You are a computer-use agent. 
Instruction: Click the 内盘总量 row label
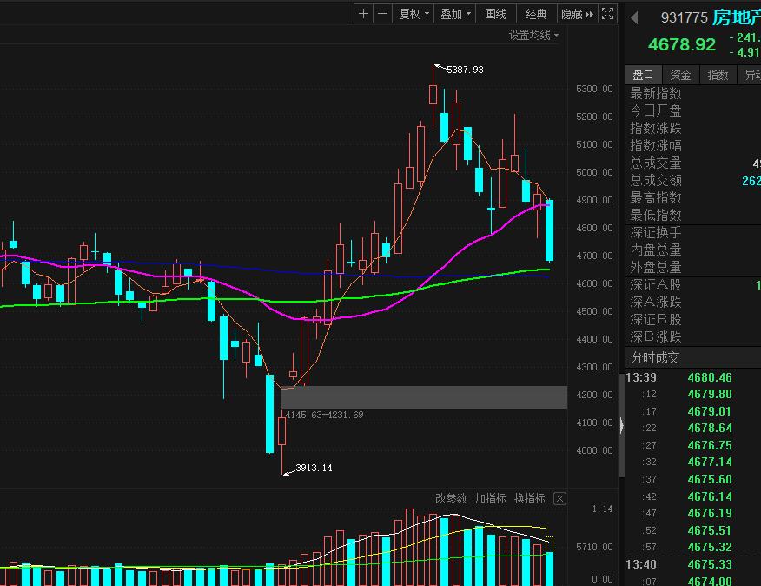coord(656,250)
